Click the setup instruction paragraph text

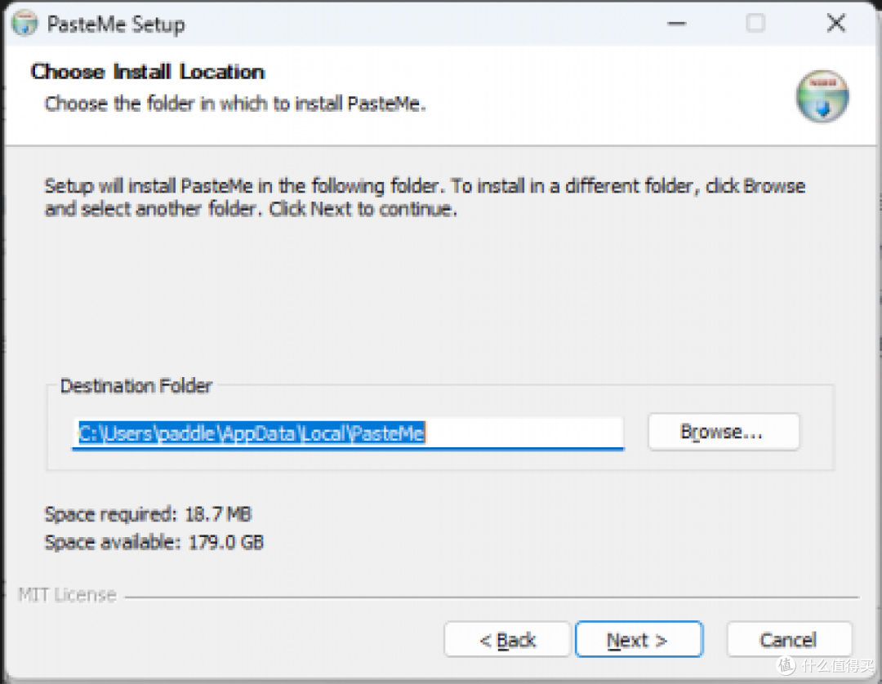pyautogui.click(x=425, y=198)
